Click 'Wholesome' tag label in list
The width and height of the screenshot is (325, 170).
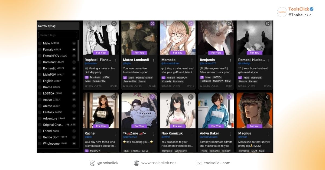tap(51, 144)
